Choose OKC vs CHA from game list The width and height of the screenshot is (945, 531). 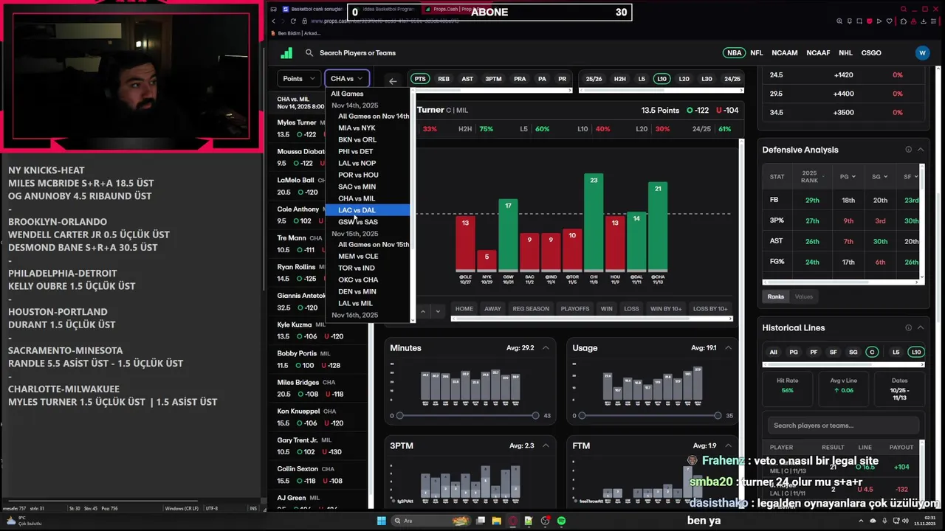point(368,280)
